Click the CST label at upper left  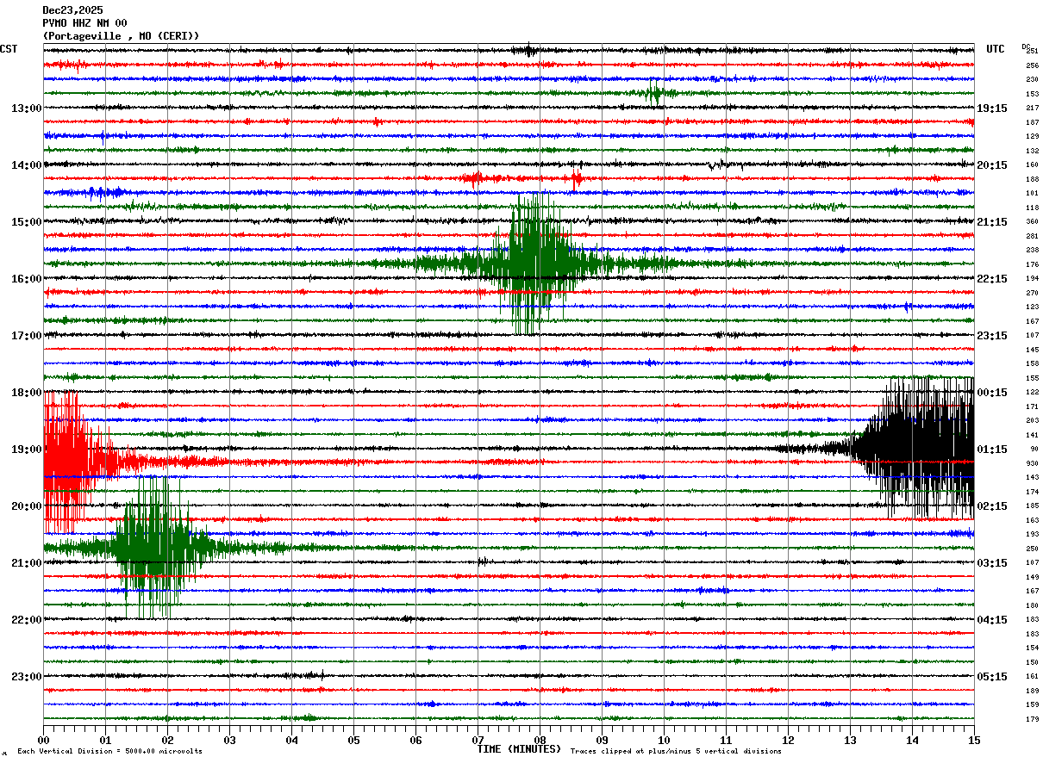[9, 49]
